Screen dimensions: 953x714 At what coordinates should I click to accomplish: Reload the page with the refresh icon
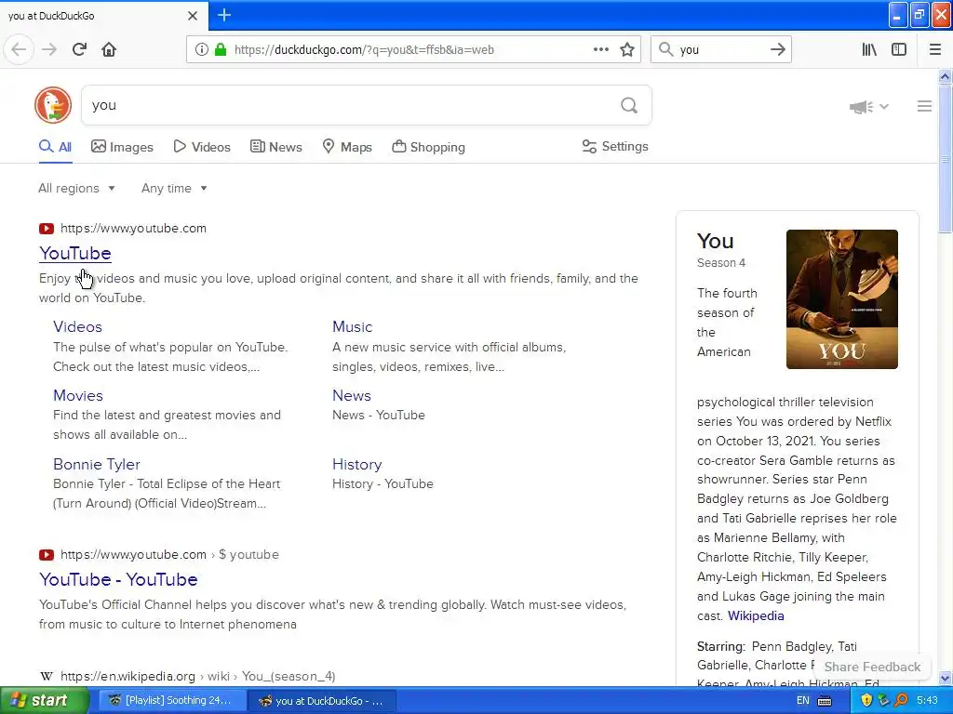point(80,50)
